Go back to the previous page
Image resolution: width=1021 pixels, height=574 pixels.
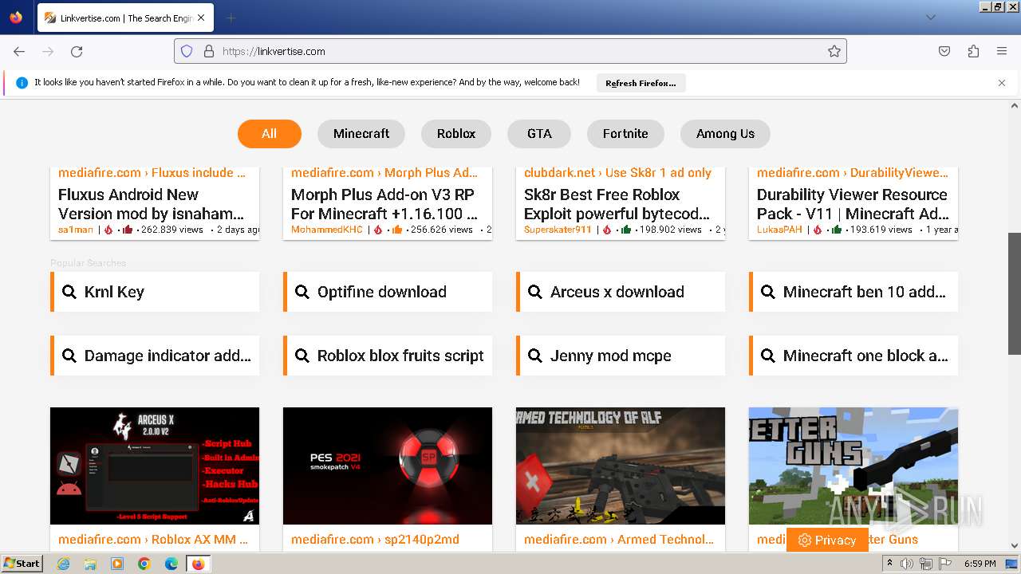(x=19, y=51)
